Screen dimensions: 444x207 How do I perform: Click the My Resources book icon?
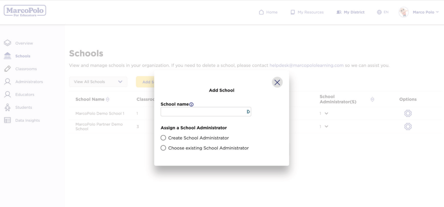pyautogui.click(x=293, y=12)
